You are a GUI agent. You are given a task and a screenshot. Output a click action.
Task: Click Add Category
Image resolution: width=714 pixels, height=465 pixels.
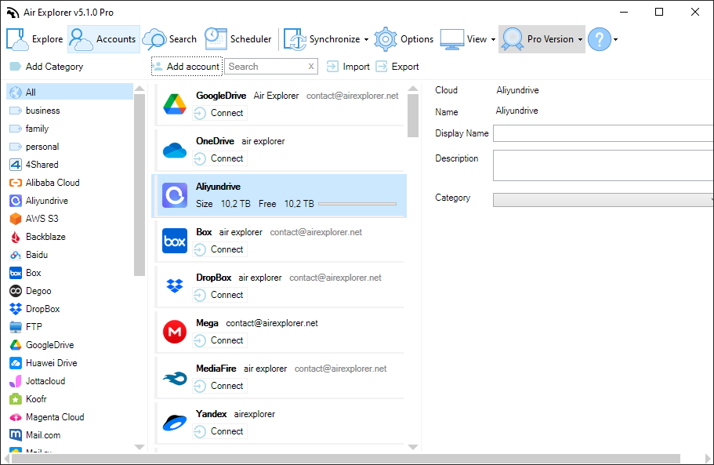tap(46, 67)
